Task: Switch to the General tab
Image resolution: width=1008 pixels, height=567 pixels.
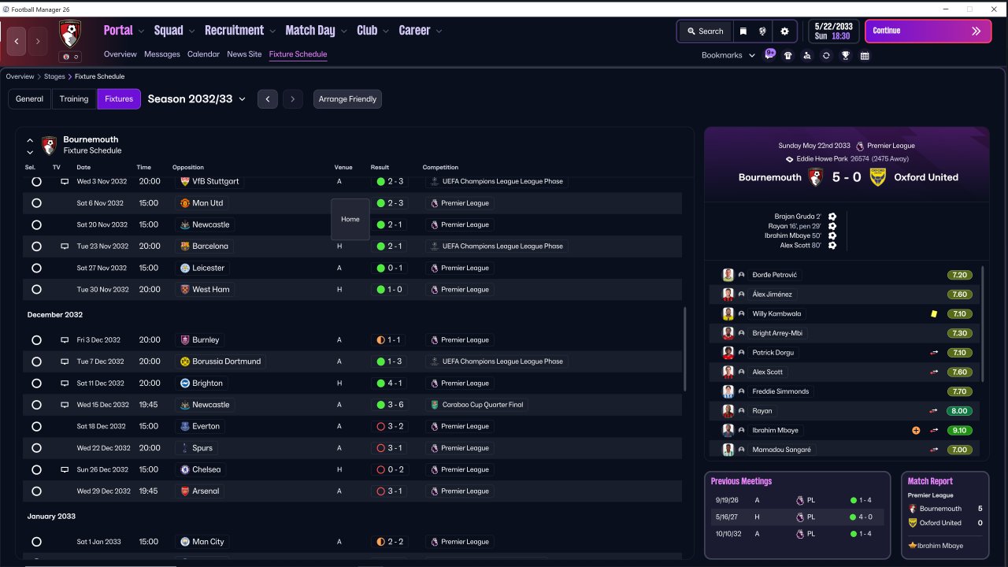Action: coord(29,99)
